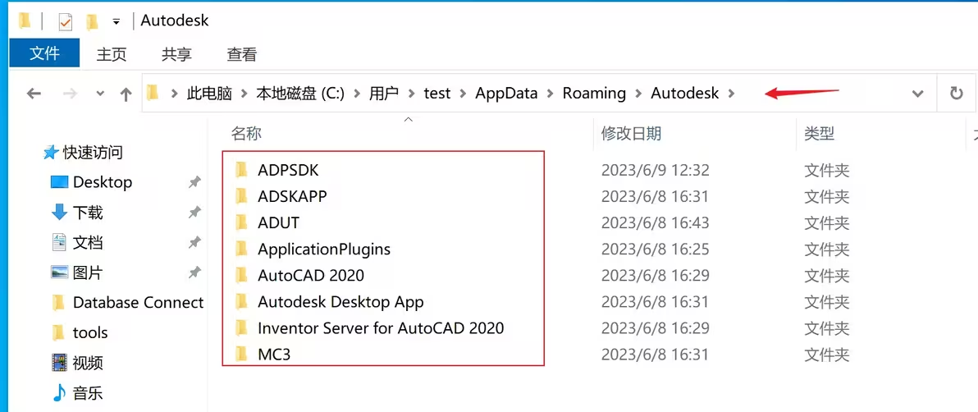
Task: Expand chevron after AppData breadcrumb
Action: coord(550,94)
